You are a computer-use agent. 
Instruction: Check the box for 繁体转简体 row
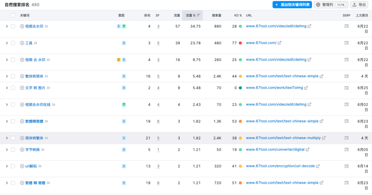[13, 76]
